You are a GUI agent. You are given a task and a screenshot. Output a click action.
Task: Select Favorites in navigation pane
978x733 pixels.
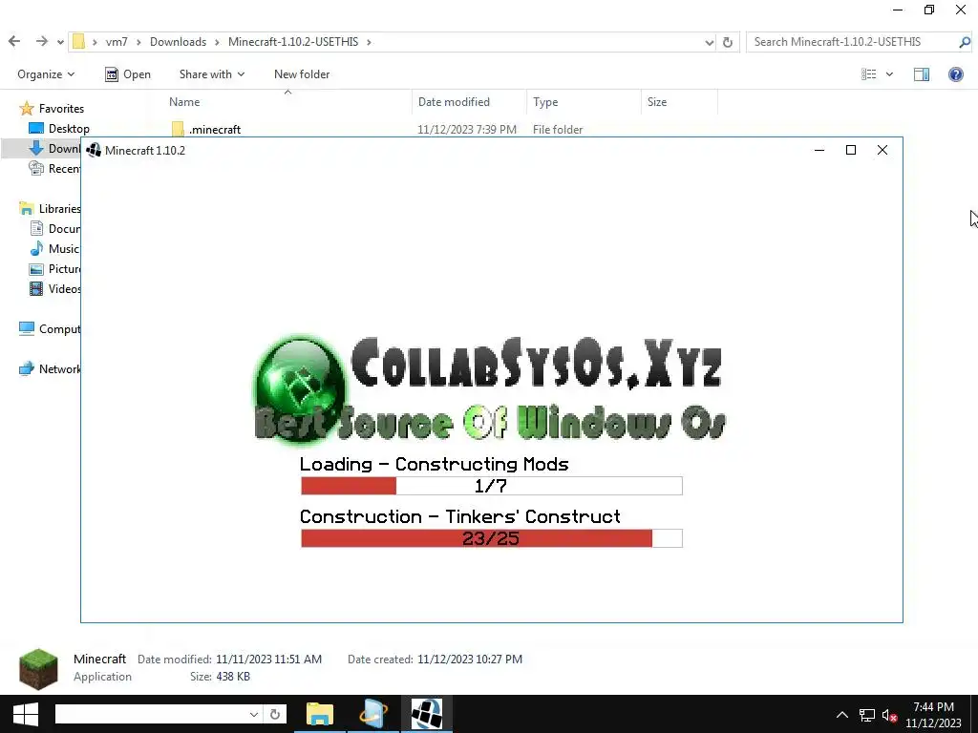point(52,109)
